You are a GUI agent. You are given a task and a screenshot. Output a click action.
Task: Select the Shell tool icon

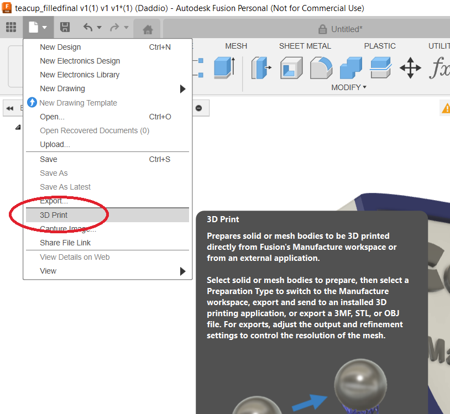point(291,67)
